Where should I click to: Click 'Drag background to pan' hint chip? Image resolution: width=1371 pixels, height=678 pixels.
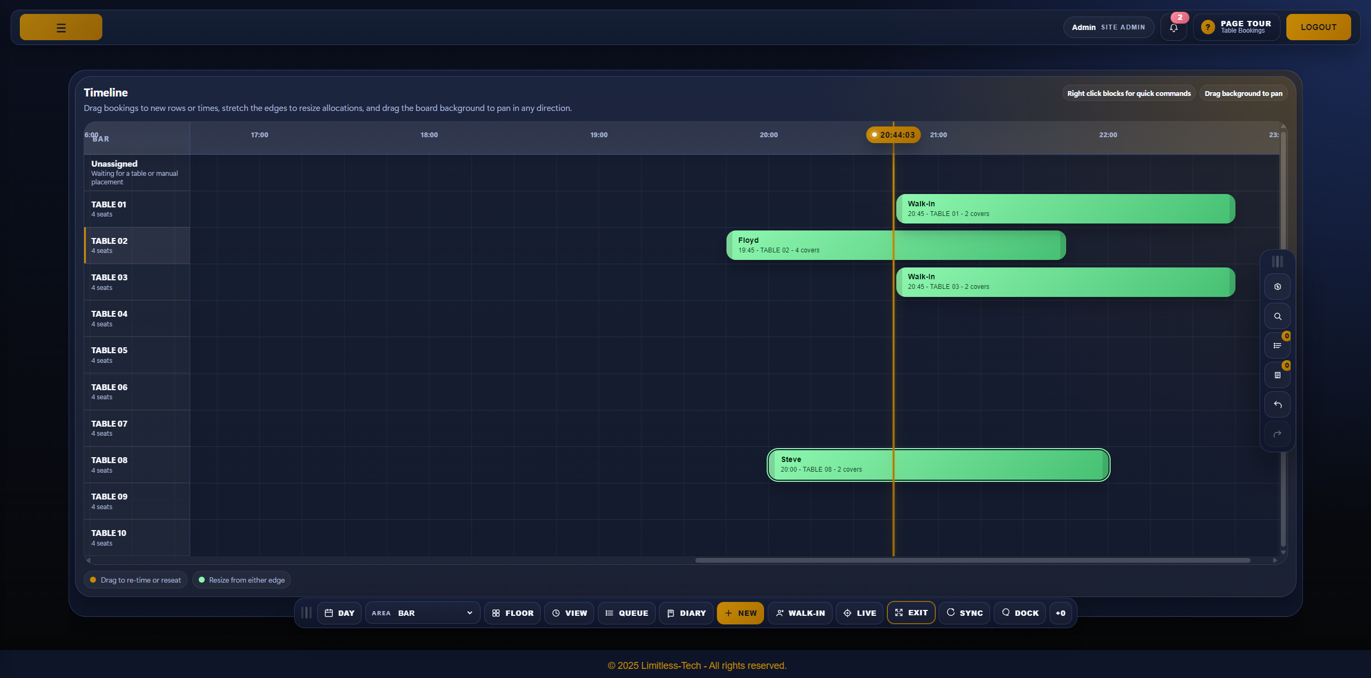[1243, 93]
